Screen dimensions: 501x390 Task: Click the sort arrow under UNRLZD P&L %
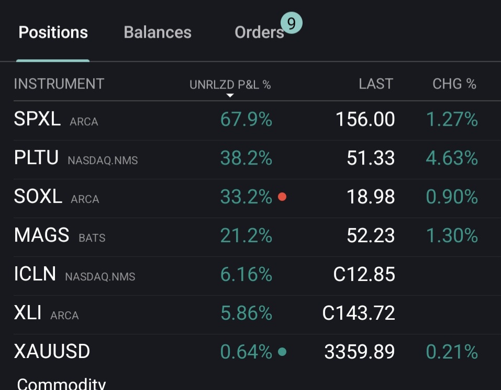click(230, 95)
